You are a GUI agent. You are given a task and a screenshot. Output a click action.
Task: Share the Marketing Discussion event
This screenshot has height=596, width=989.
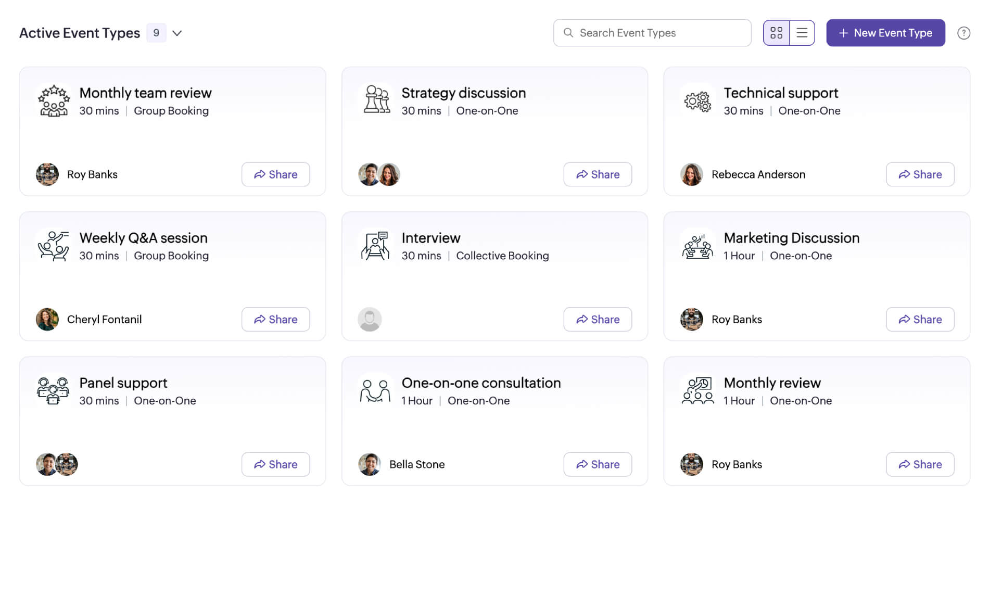click(x=920, y=320)
